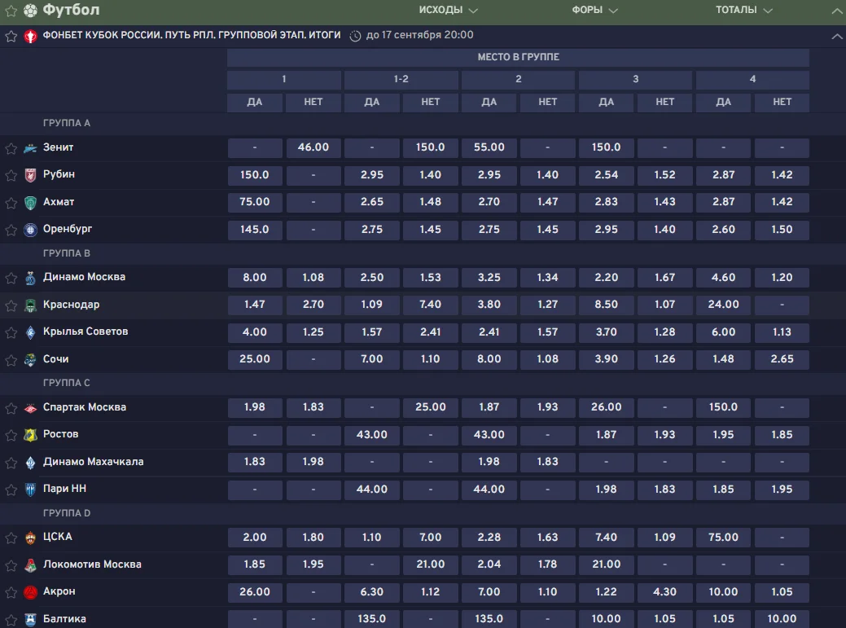Click the Rubin club crest icon
846x628 pixels.
tap(31, 175)
